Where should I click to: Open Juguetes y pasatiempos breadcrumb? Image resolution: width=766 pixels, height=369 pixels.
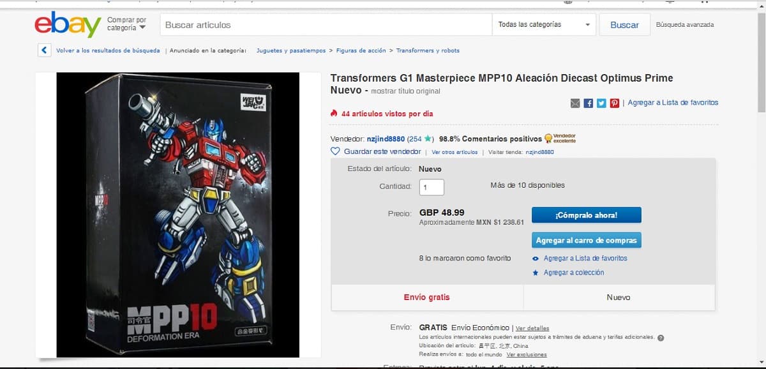(291, 50)
